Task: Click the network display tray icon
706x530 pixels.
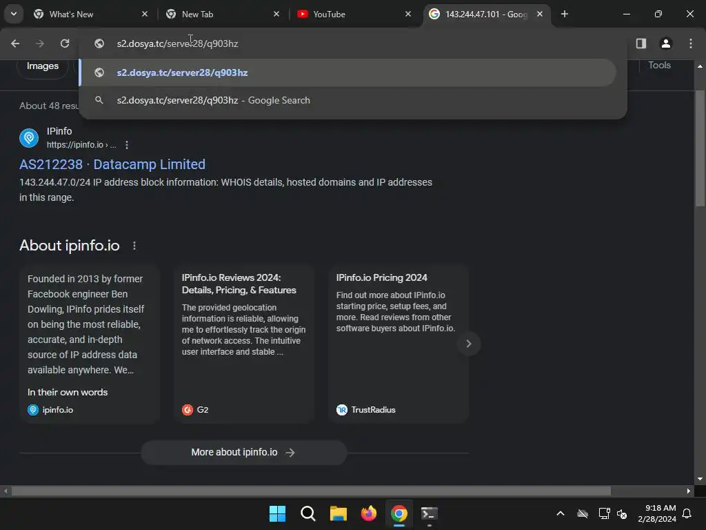Action: point(604,513)
